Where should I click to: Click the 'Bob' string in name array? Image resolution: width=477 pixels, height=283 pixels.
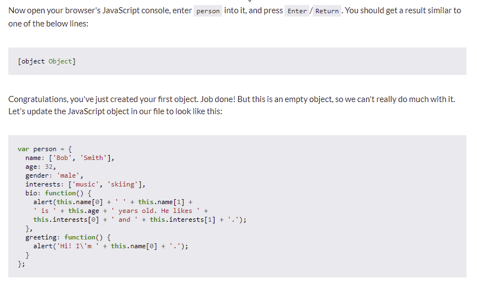coord(62,158)
